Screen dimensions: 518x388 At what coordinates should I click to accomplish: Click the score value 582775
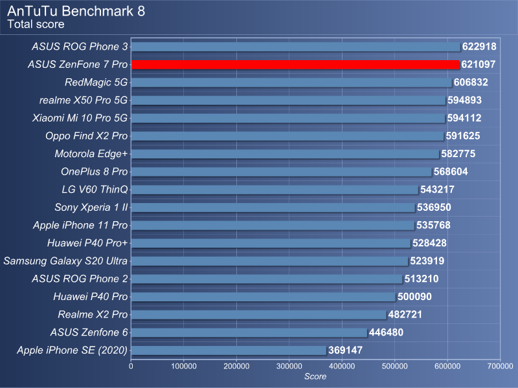[x=458, y=154]
